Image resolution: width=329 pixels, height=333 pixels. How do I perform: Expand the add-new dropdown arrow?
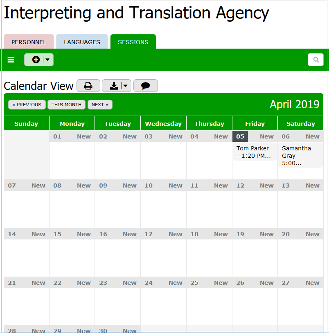coord(48,60)
